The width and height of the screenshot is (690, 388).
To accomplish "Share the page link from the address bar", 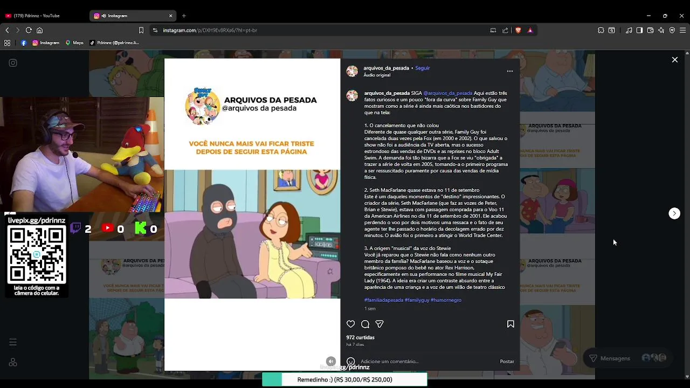I will click(505, 30).
